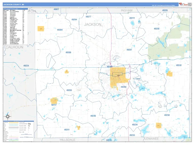Select the HORTON row in index

(14, 26)
